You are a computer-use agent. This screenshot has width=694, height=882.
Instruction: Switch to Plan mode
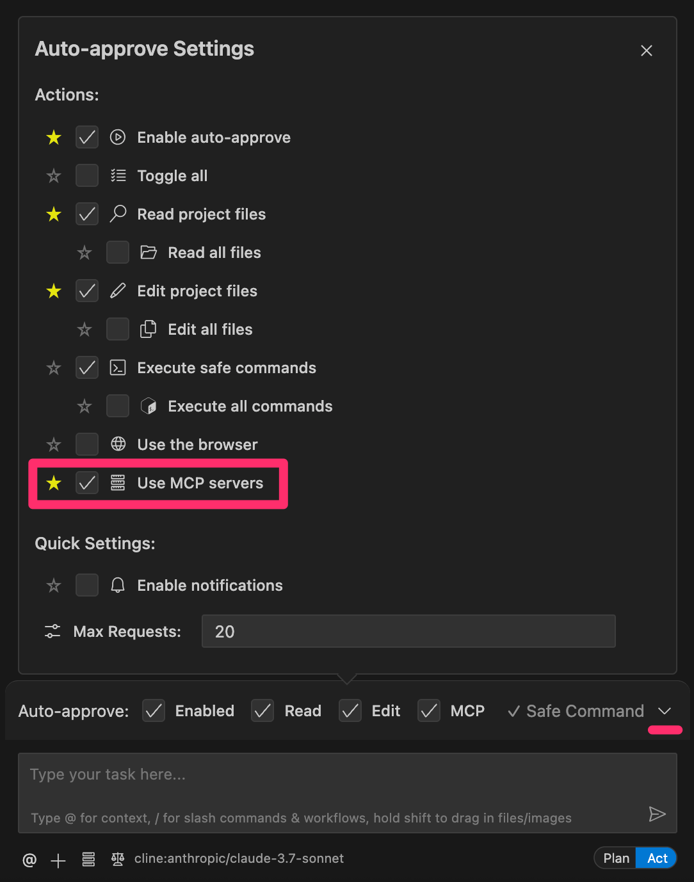616,858
